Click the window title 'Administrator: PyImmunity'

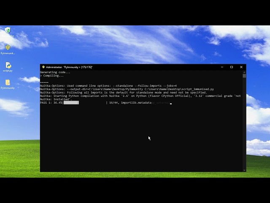pos(69,67)
